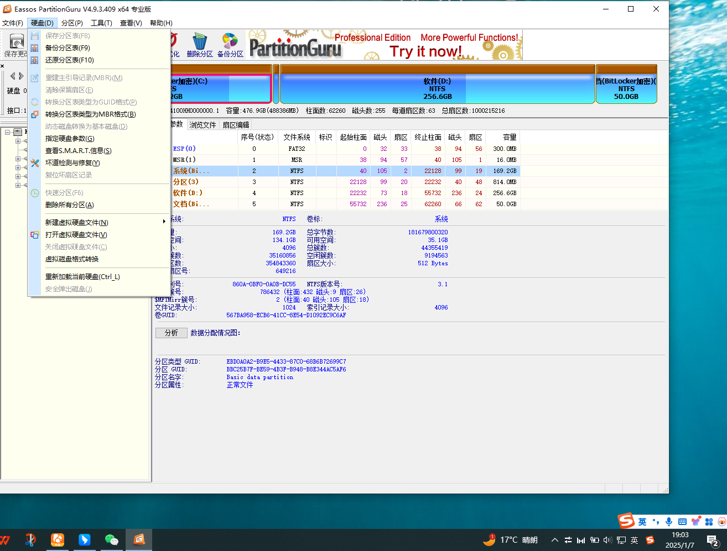727x551 pixels.
Task: Click the 文件系统 column header
Action: (x=297, y=137)
